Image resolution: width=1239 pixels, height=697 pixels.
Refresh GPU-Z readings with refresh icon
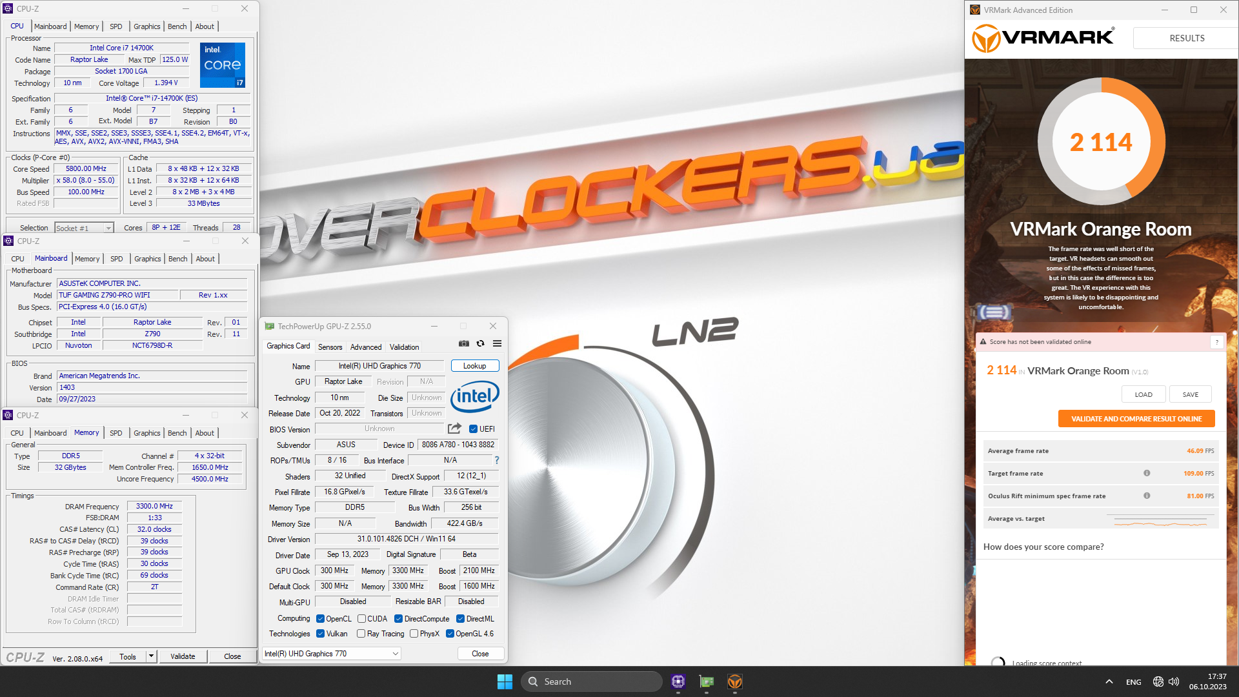[480, 343]
